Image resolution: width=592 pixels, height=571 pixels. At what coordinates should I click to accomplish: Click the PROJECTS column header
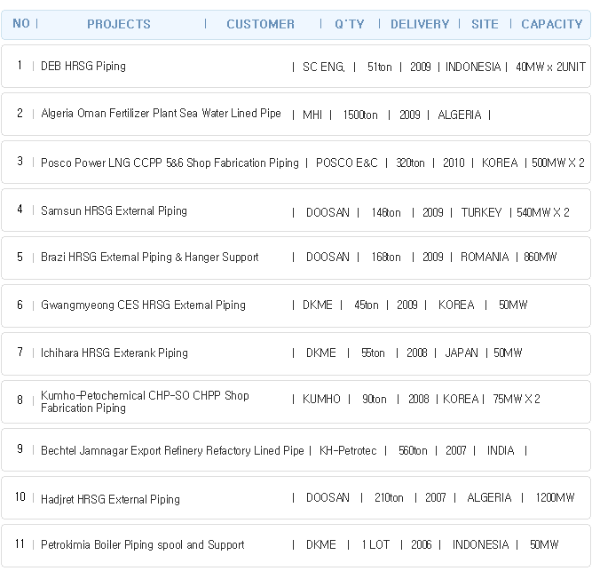[119, 24]
